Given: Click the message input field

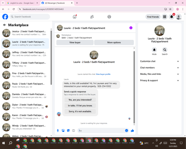Looking at the screenshot, I should pyautogui.click(x=101, y=130).
